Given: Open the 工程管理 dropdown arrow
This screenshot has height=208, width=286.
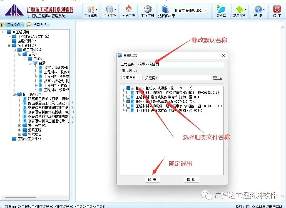Looking at the screenshot, I should click(x=96, y=9).
